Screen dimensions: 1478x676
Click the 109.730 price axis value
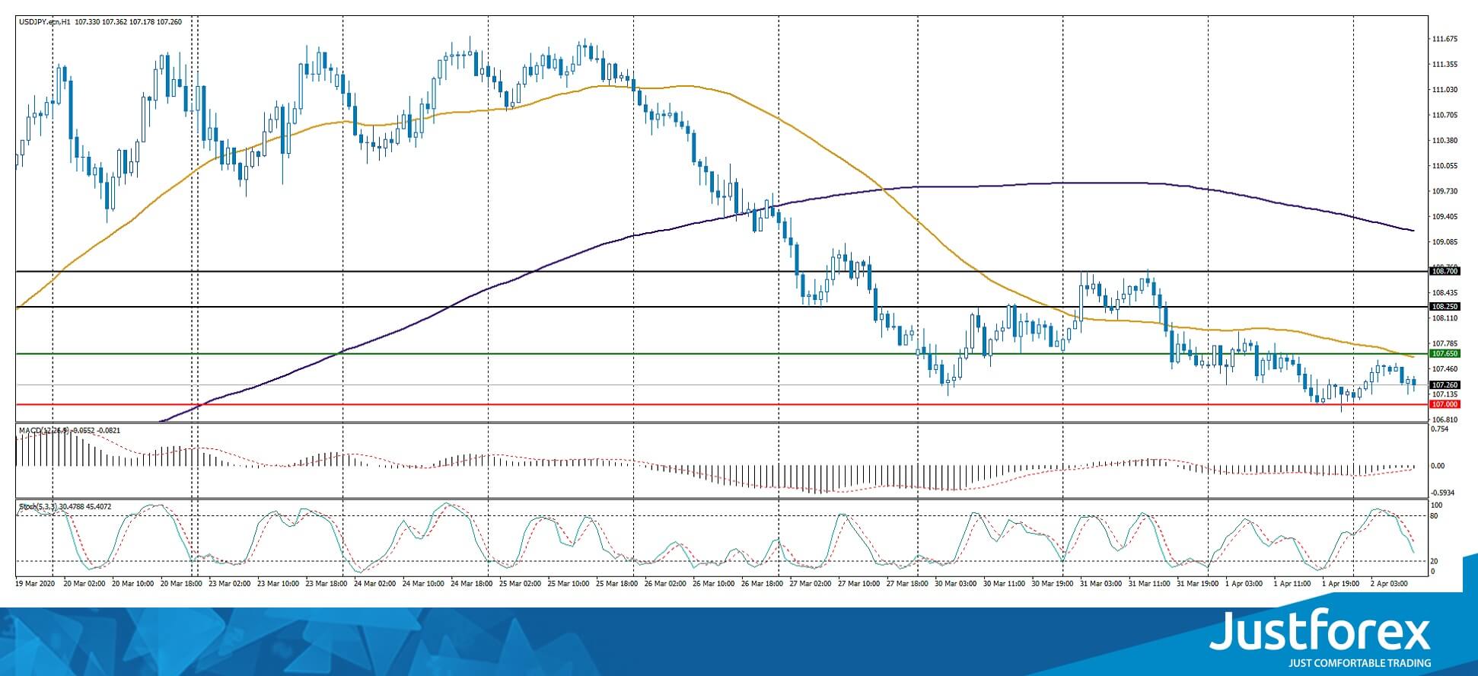tap(1445, 191)
